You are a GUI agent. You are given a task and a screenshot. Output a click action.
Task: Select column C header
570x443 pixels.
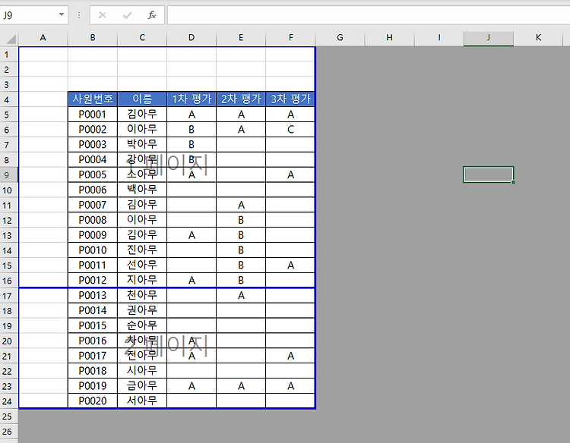[142, 38]
